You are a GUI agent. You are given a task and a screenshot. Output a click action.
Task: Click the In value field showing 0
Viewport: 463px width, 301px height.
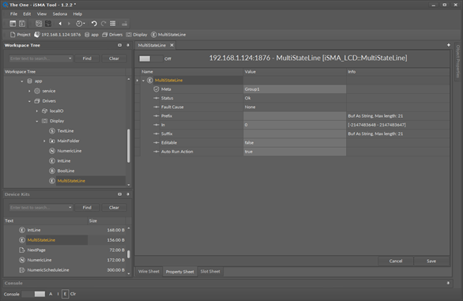click(x=295, y=125)
